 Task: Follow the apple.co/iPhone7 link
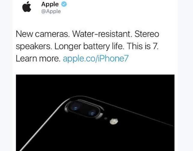point(96,58)
